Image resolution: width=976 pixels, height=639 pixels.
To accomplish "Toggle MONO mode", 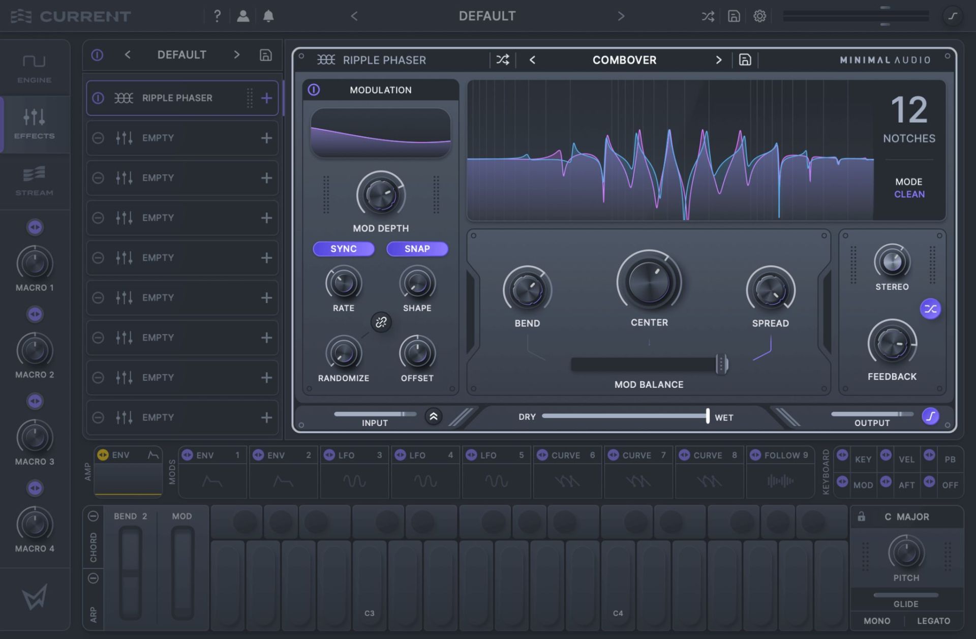I will click(877, 621).
